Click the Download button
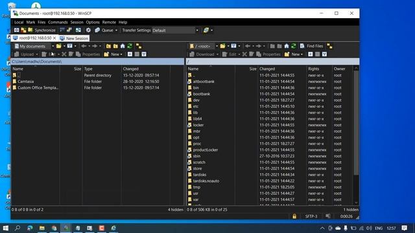This screenshot has width=415, height=233. pos(202,54)
